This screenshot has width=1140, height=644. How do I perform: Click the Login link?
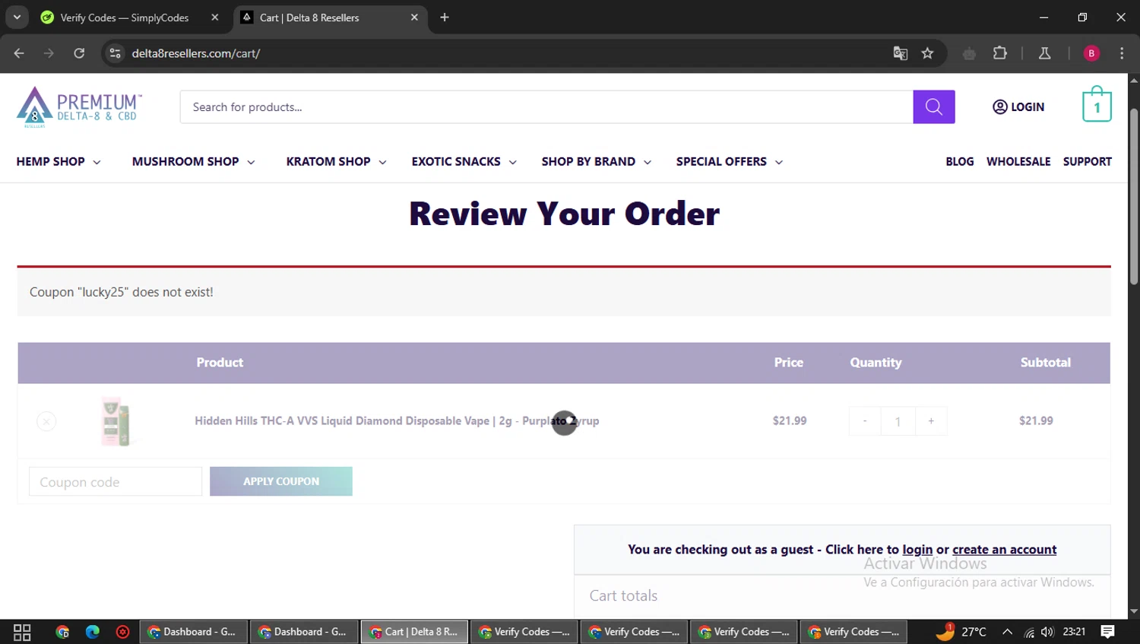coord(1018,107)
